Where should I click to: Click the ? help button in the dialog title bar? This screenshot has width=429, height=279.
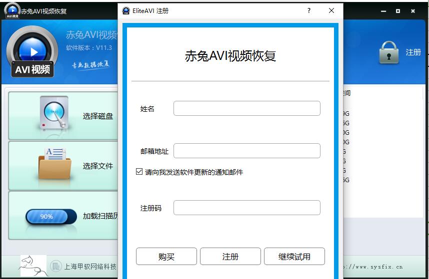tap(309, 10)
